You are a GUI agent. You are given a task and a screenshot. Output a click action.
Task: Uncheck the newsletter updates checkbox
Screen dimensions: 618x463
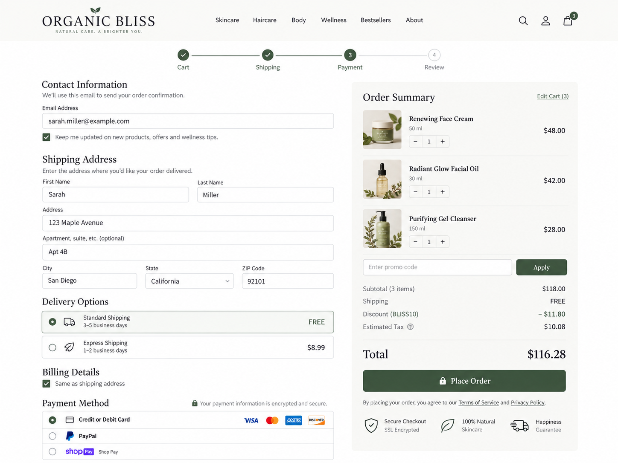click(x=47, y=137)
